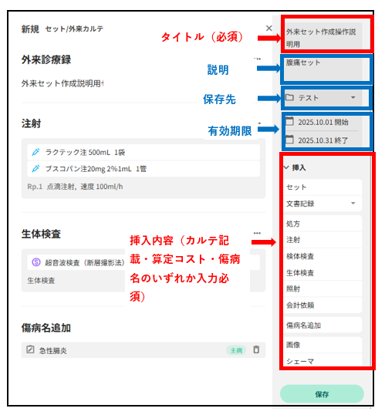Open the calendar icon for 2025.10.31 終了

coord(289,140)
